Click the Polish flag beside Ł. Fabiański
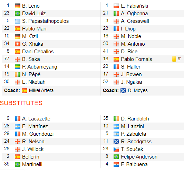This screenshot has width=184, height=171. pyautogui.click(x=116, y=6)
